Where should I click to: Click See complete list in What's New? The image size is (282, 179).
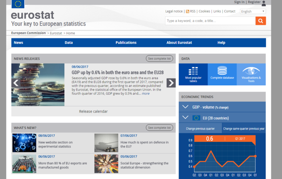[x=159, y=127]
